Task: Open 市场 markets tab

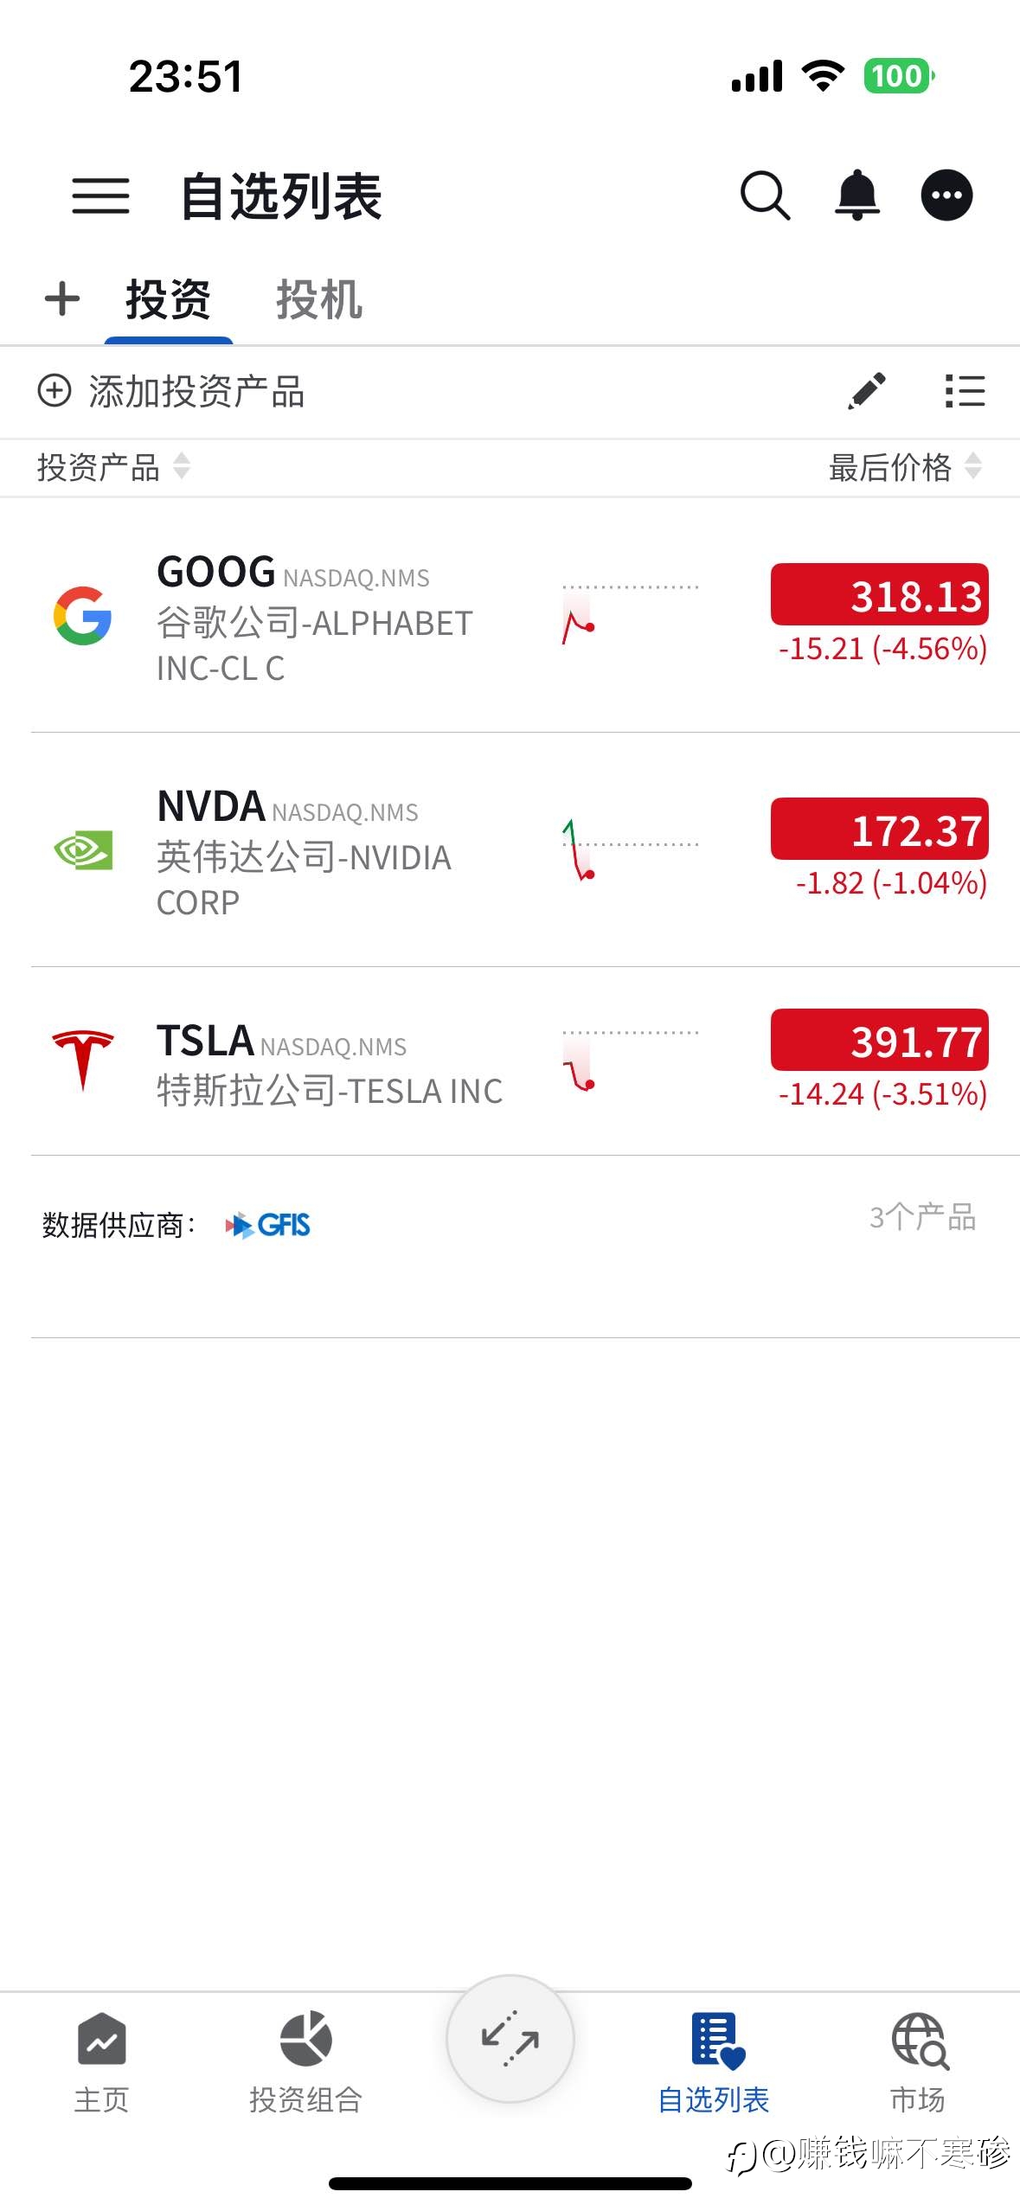Action: pos(918,2060)
